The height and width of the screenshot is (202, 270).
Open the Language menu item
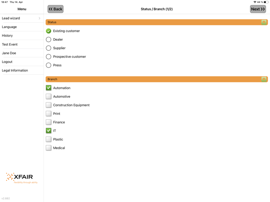pyautogui.click(x=22, y=27)
